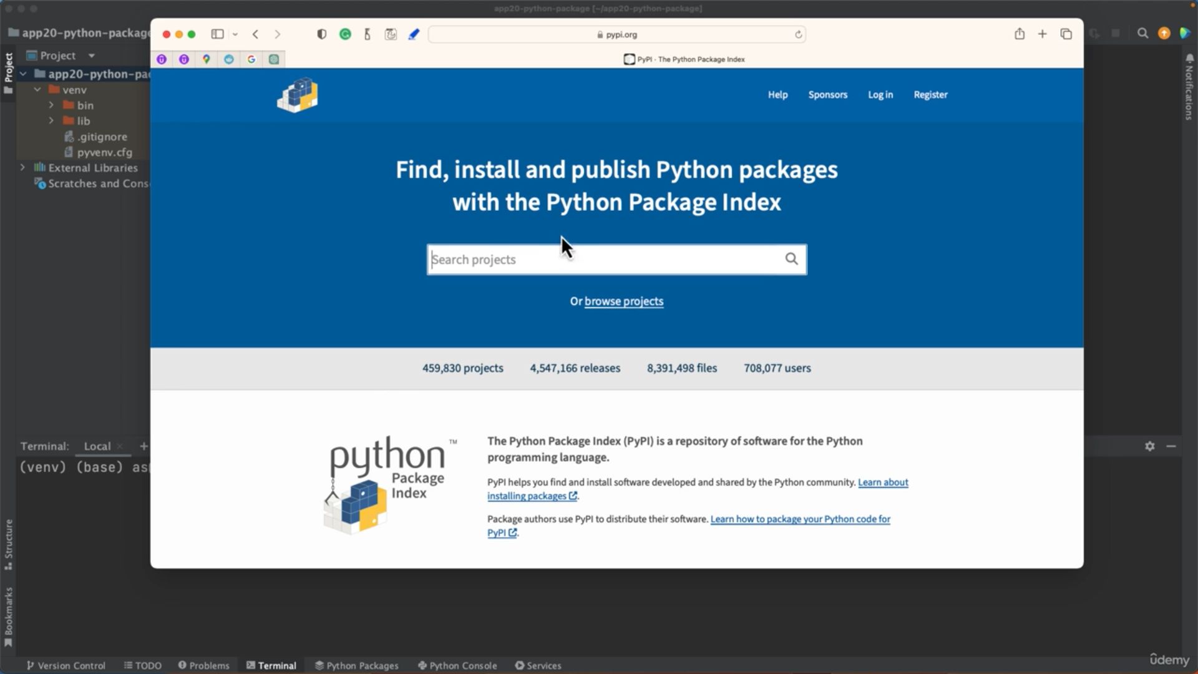Follow the browse projects link
Image resolution: width=1198 pixels, height=674 pixels.
pos(624,301)
